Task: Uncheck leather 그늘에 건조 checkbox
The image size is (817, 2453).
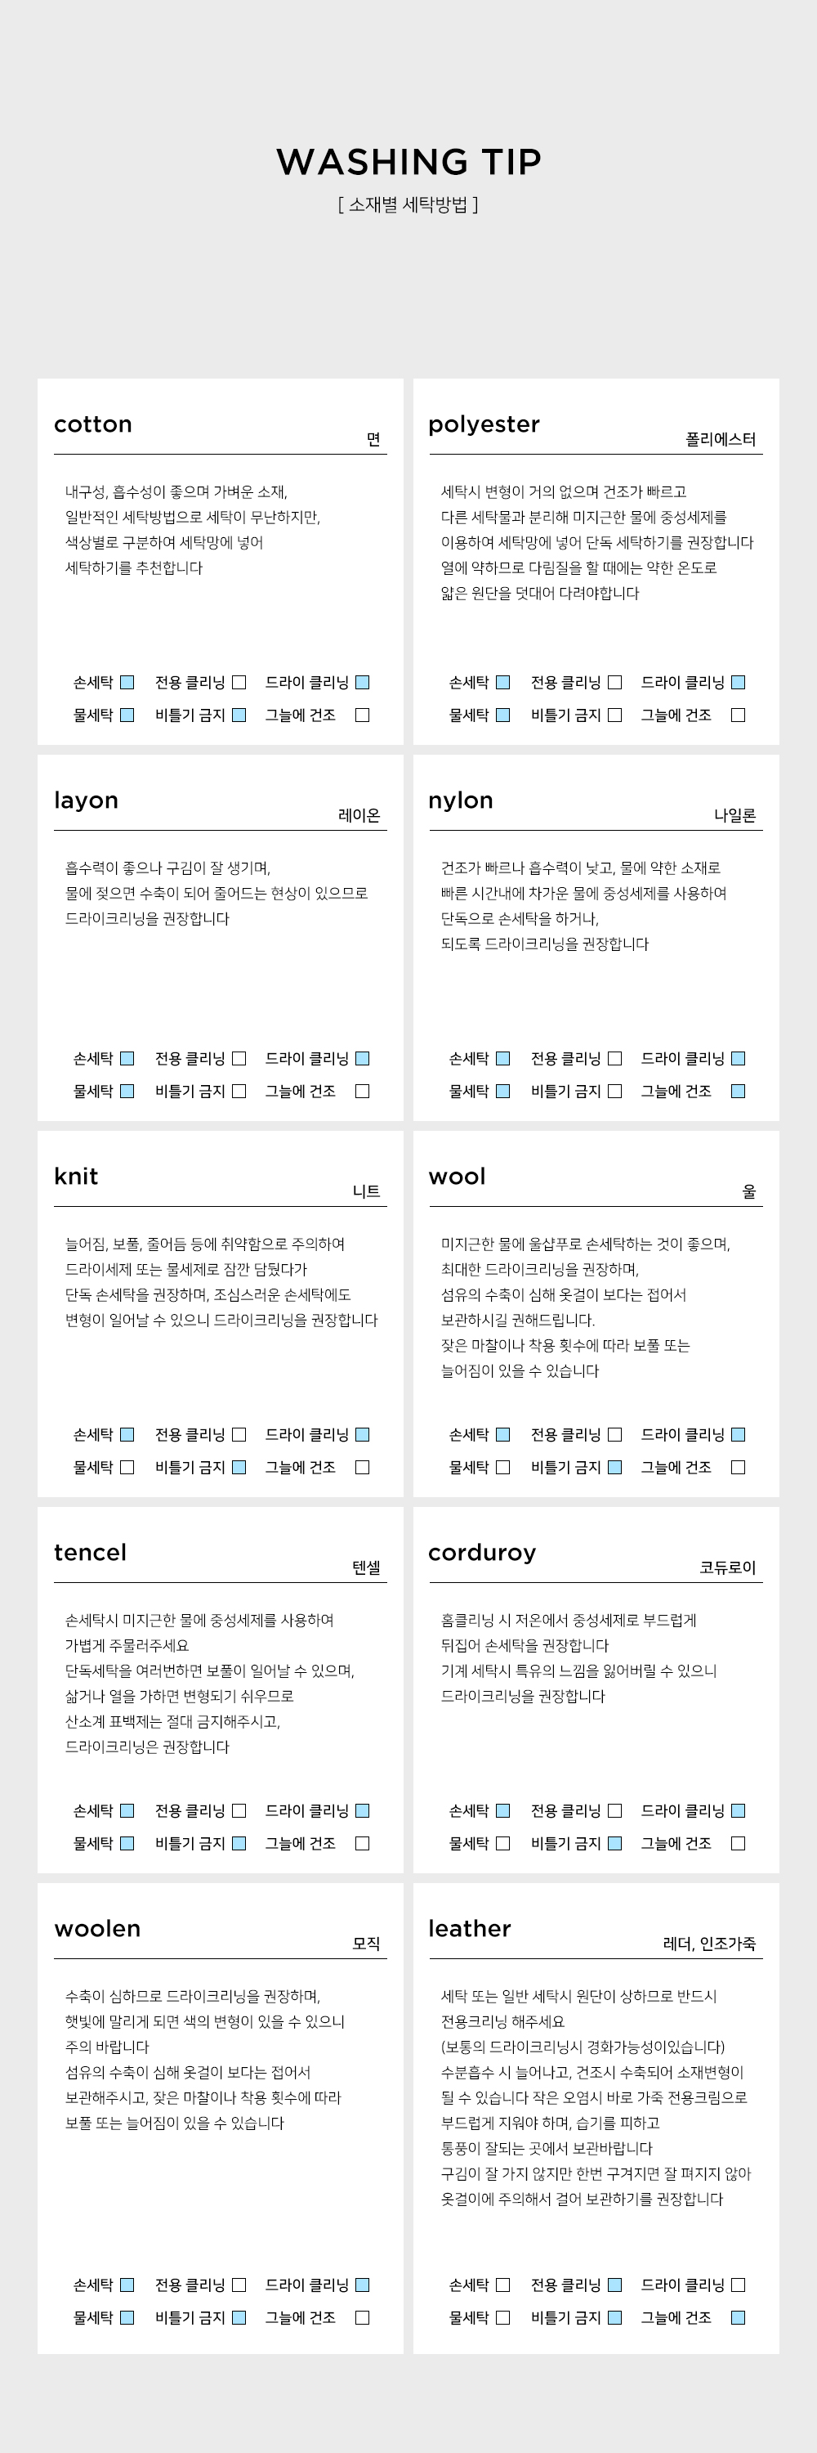Action: 738,2316
